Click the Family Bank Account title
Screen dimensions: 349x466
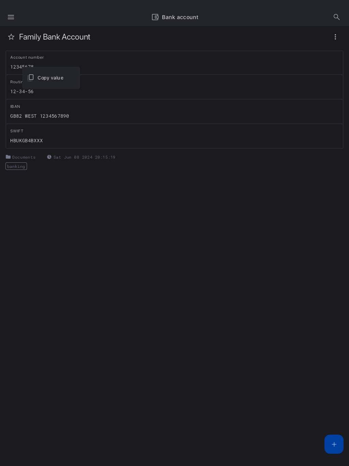tap(55, 37)
